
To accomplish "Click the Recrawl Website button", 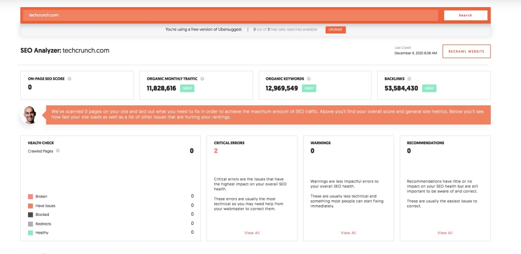I will pyautogui.click(x=466, y=51).
